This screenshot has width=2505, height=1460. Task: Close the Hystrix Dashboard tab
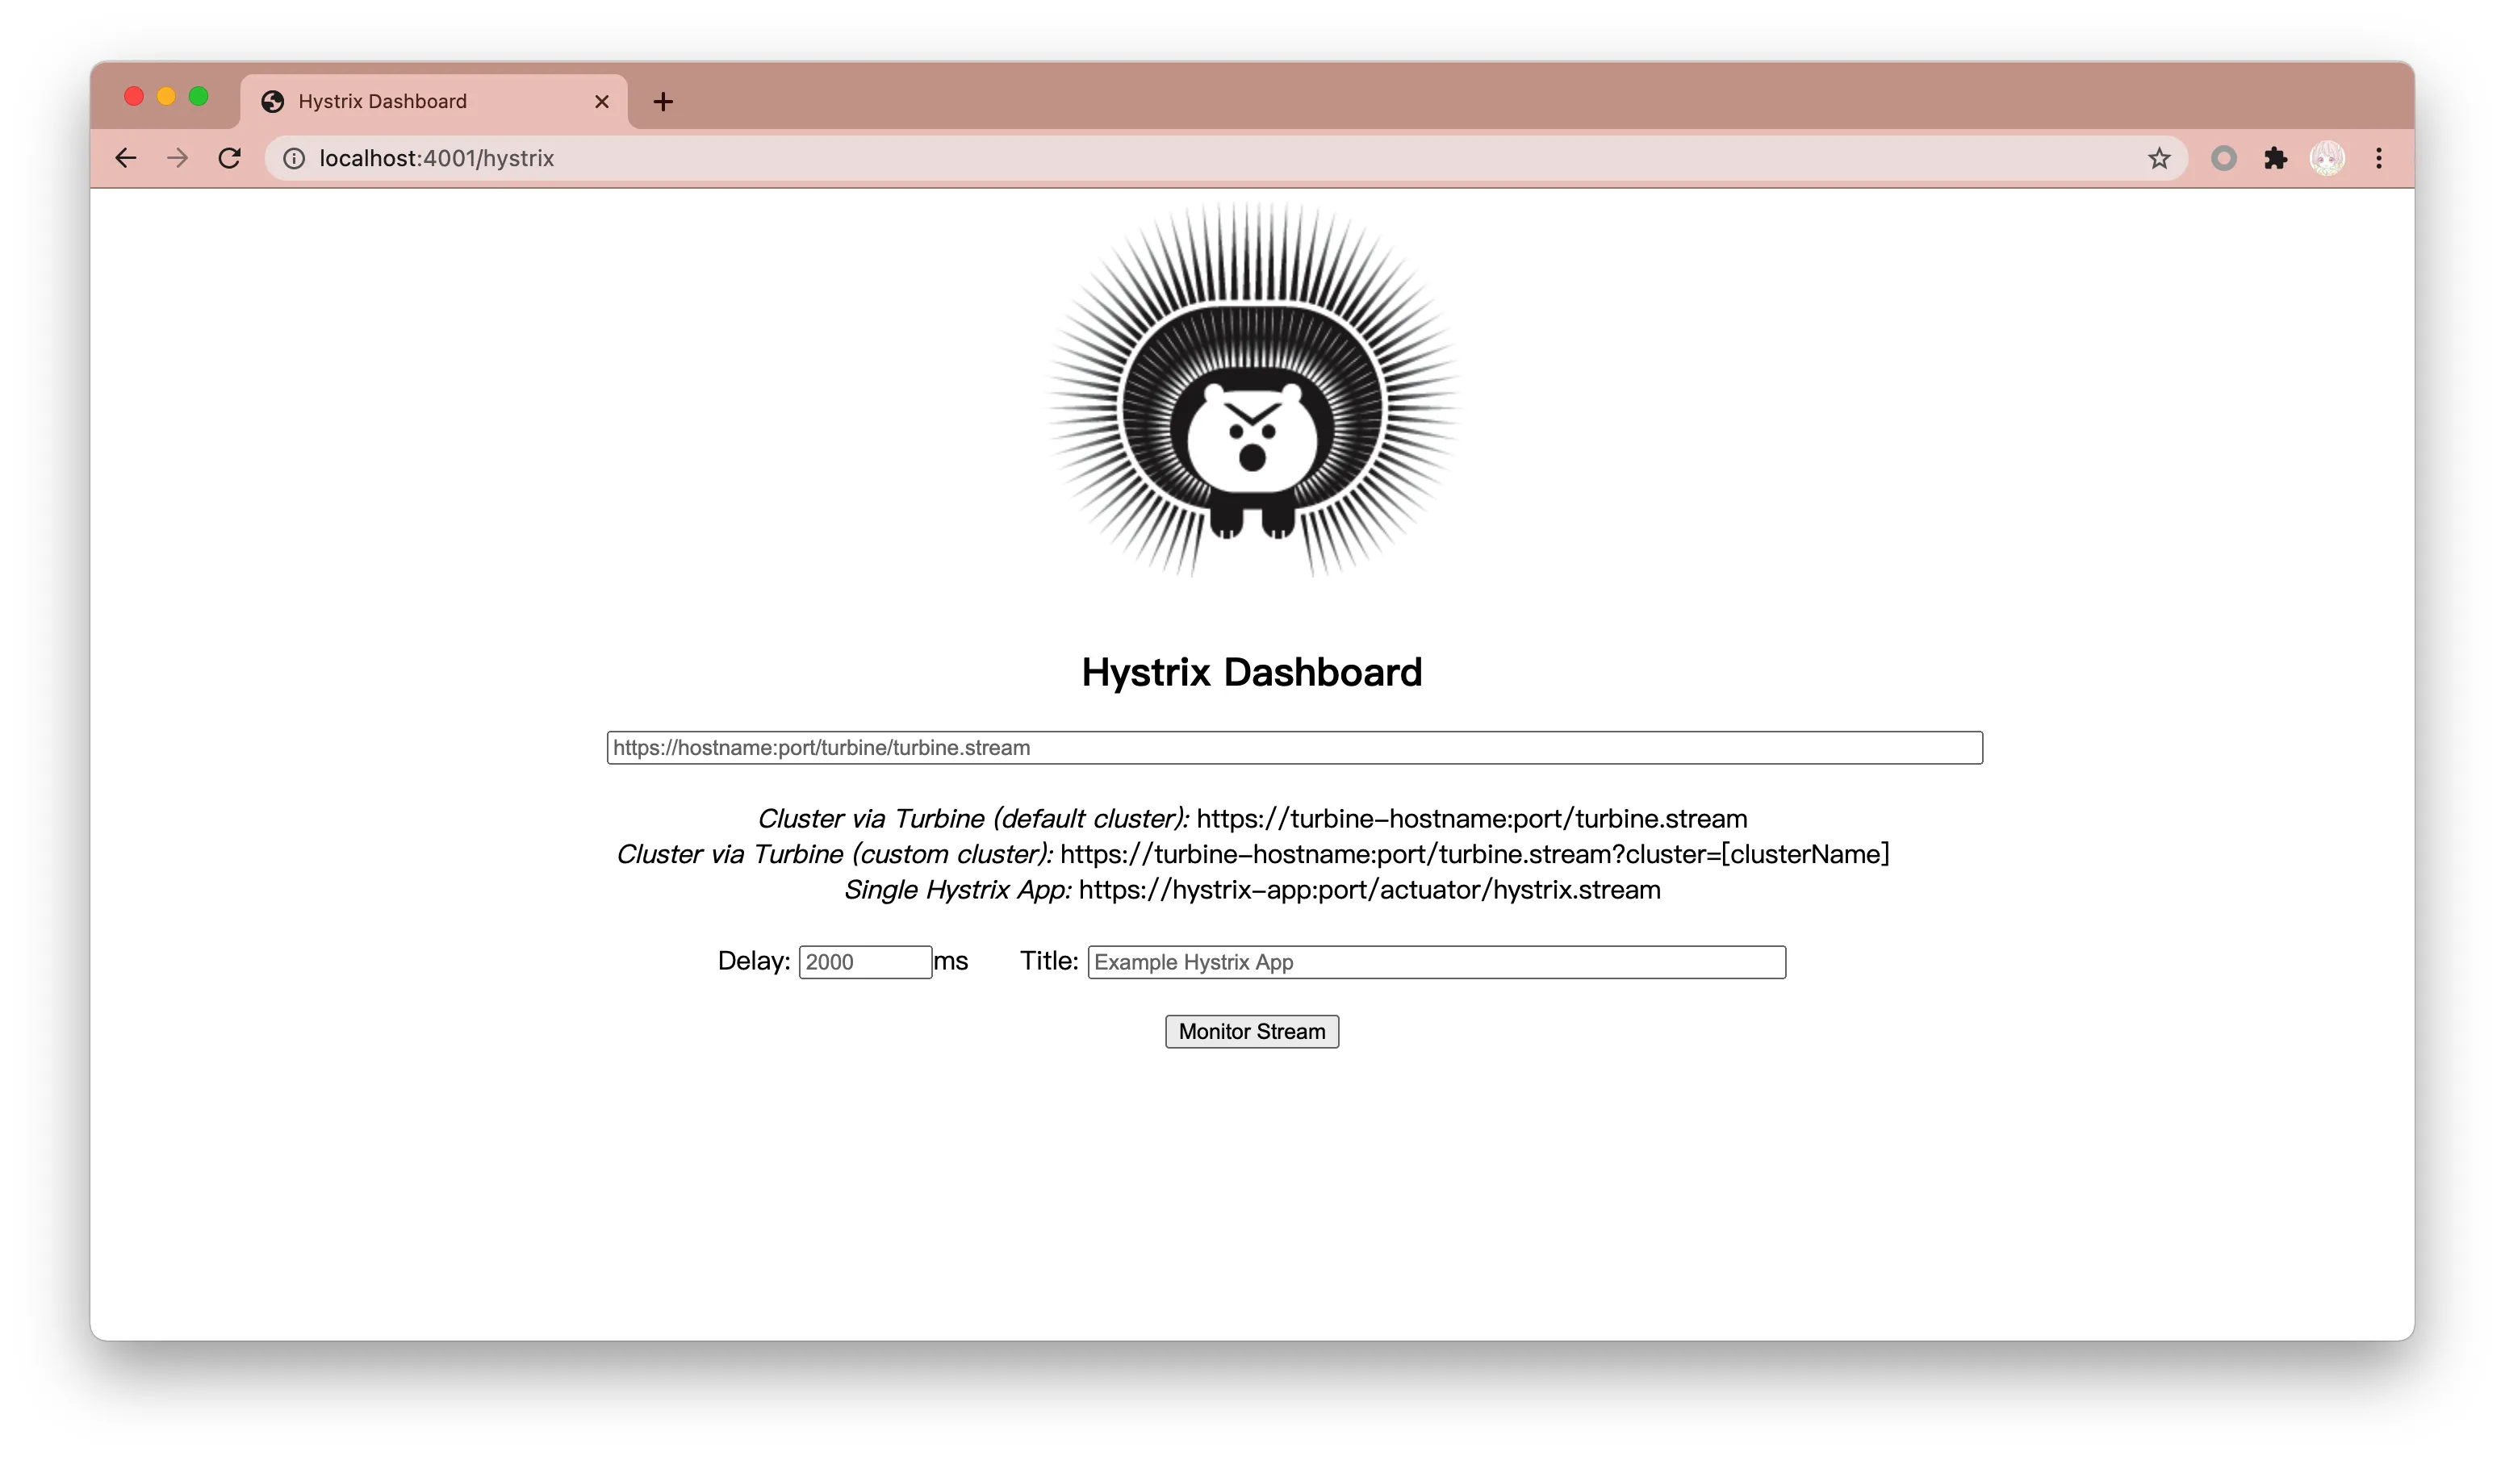click(601, 102)
